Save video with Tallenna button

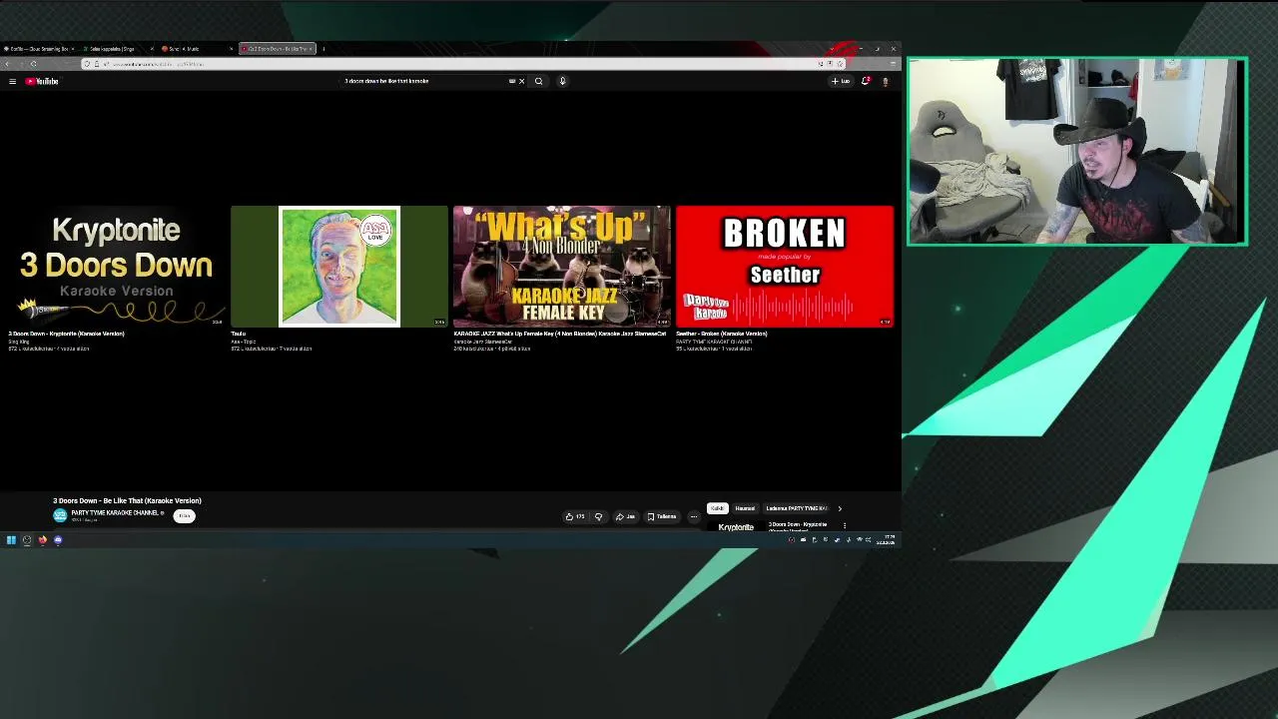(x=662, y=516)
